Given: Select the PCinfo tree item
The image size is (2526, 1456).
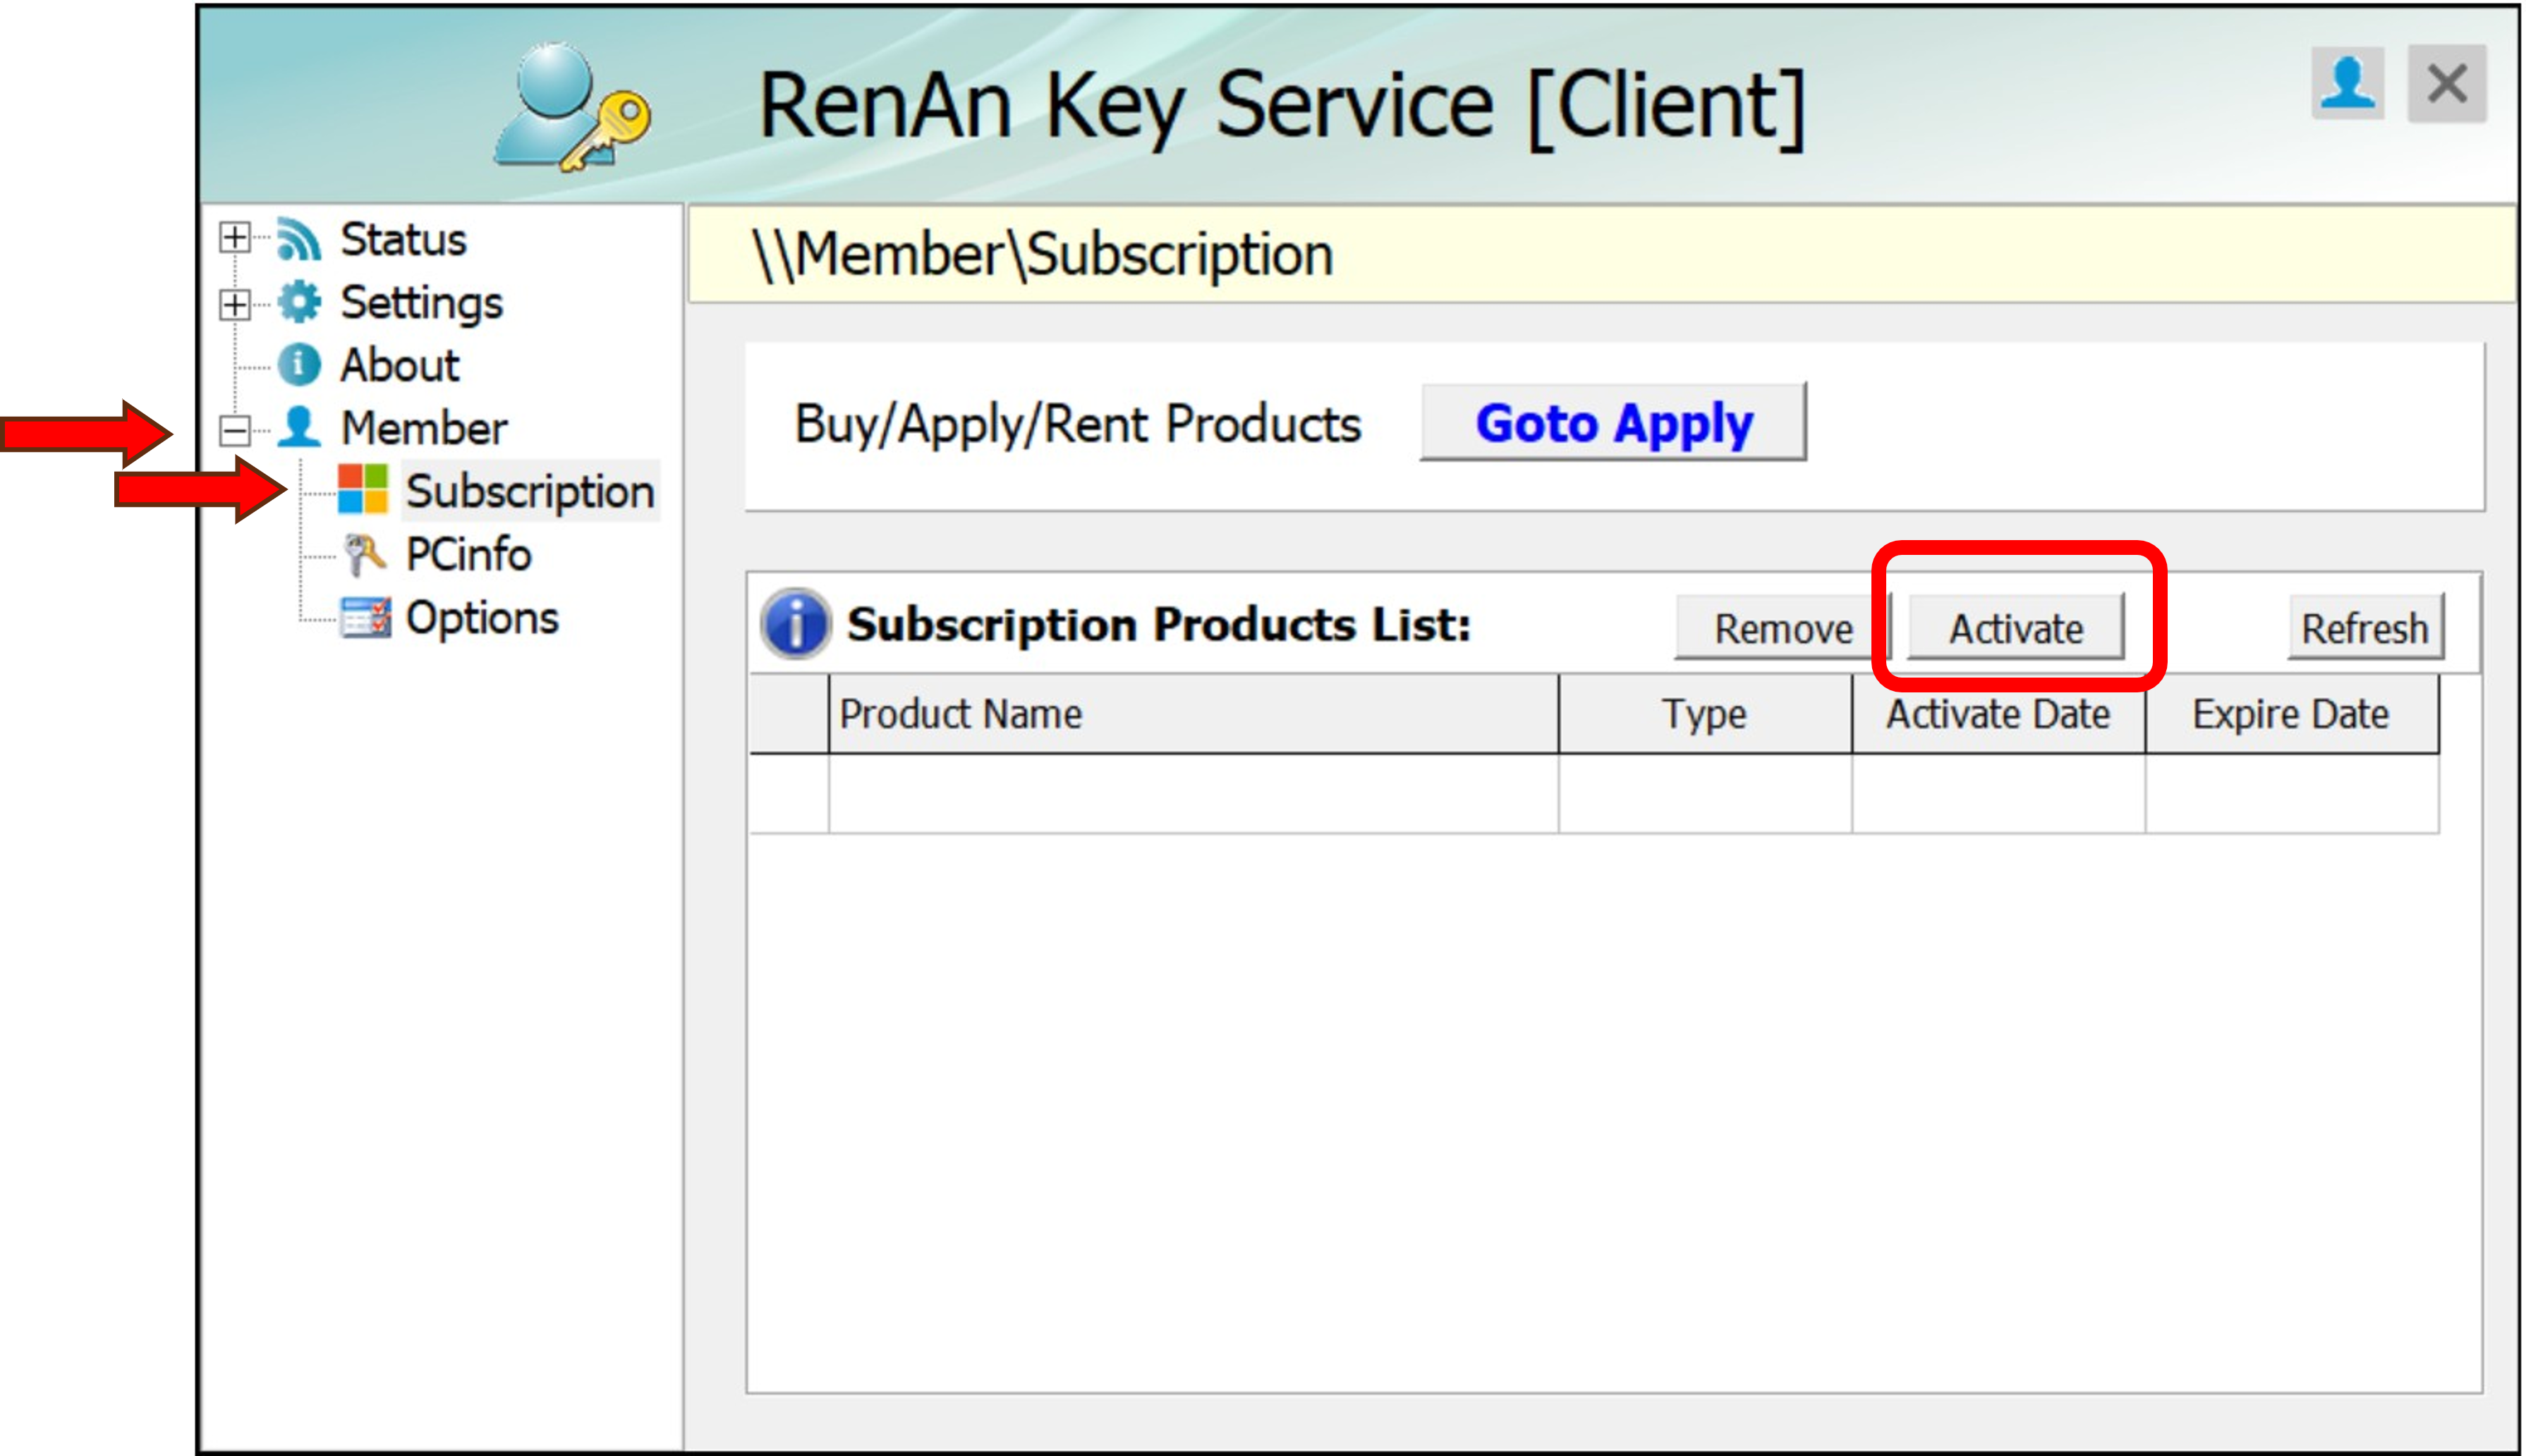Looking at the screenshot, I should pyautogui.click(x=467, y=554).
